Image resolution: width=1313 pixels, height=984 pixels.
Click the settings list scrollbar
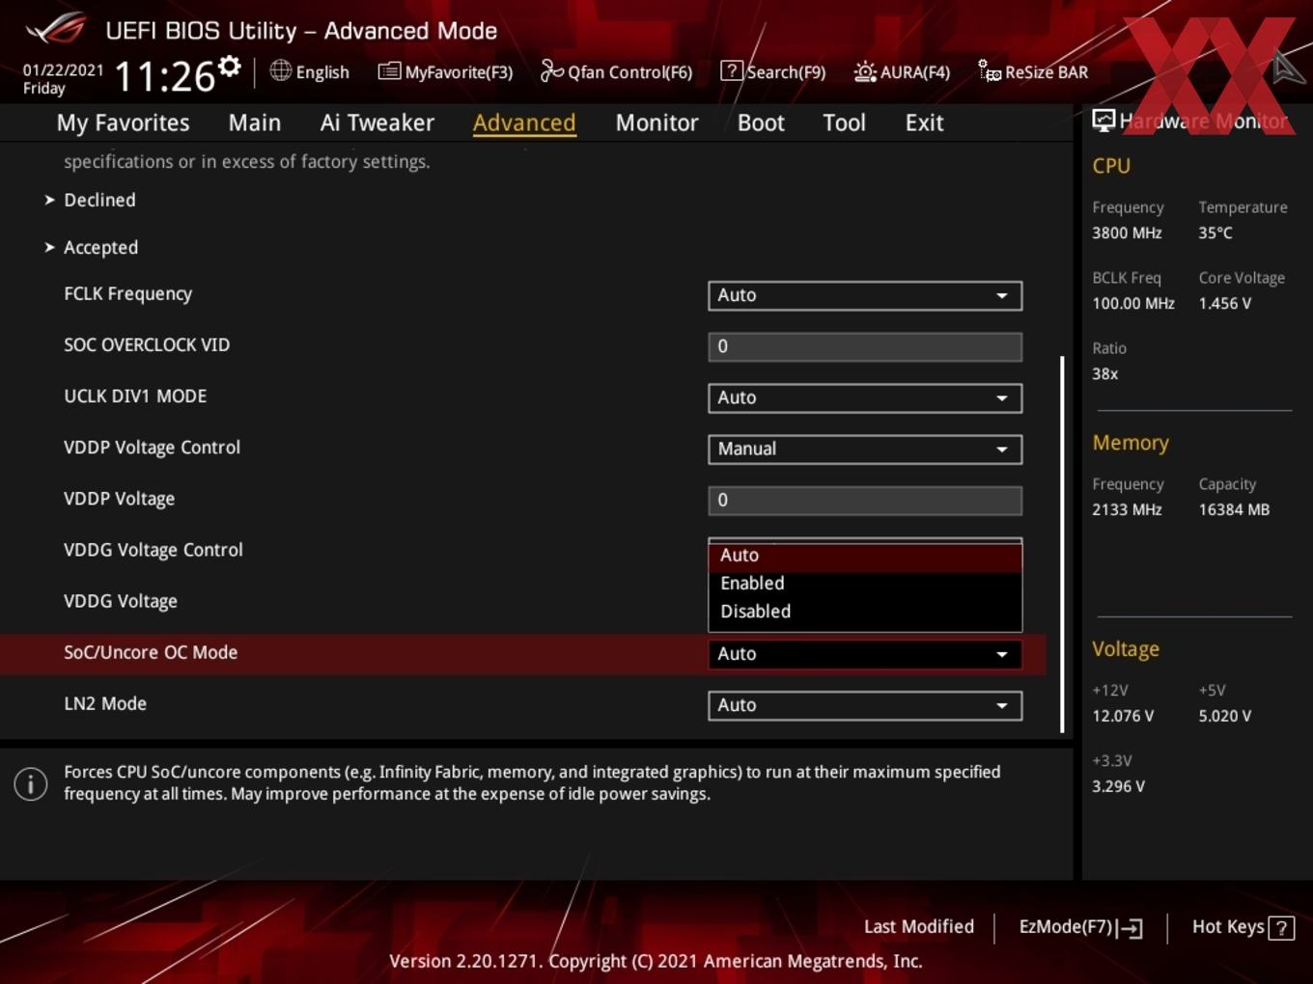tap(1062, 544)
